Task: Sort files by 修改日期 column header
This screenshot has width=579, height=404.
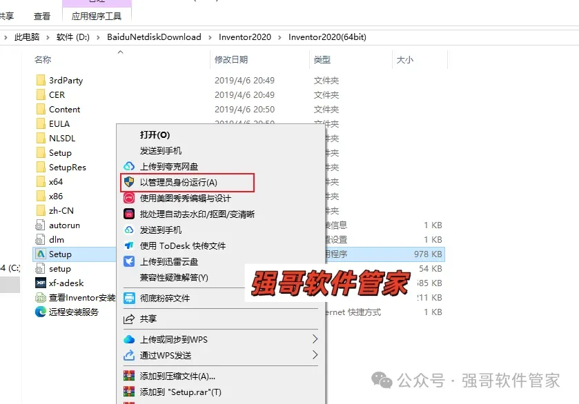Action: tap(231, 60)
